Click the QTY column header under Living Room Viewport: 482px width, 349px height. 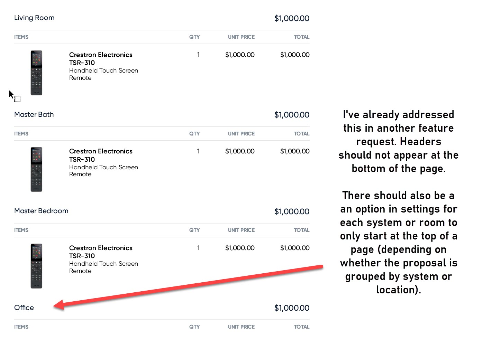[194, 37]
